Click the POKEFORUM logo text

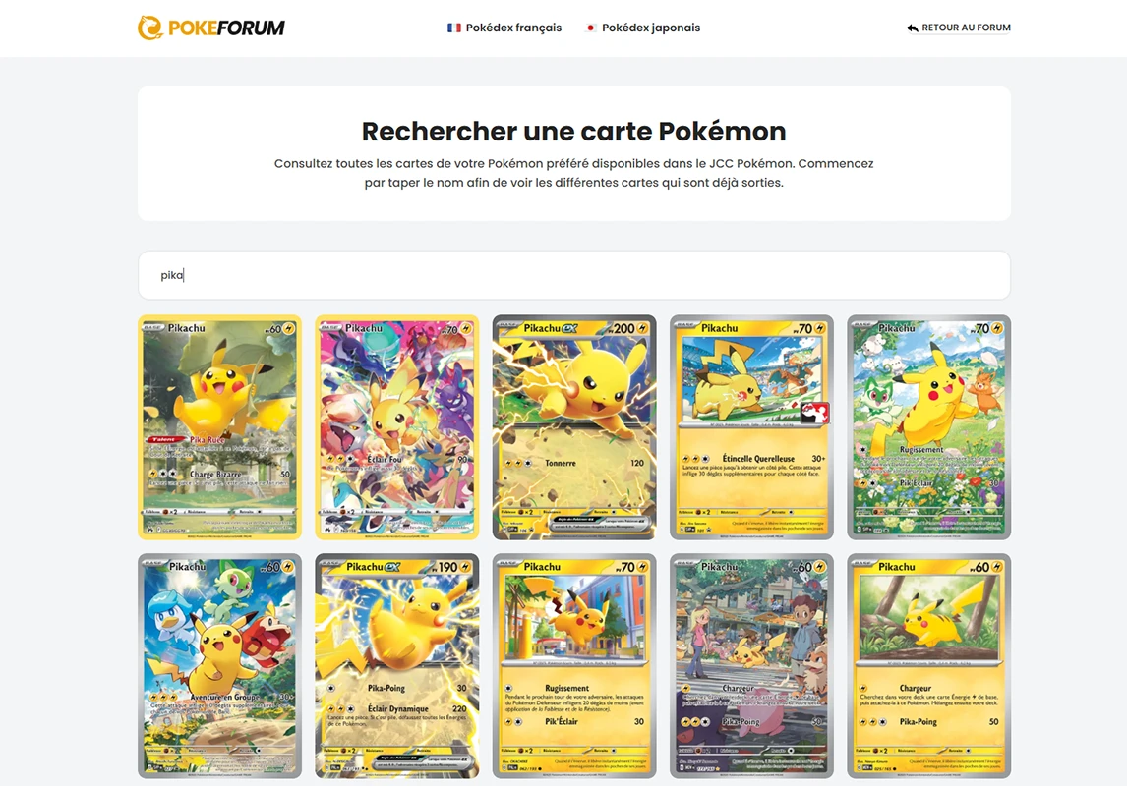click(x=226, y=28)
